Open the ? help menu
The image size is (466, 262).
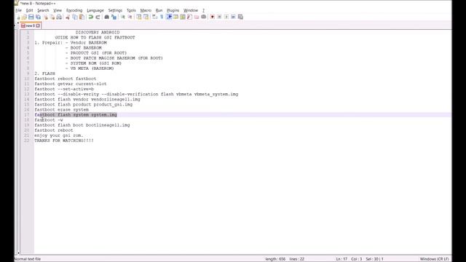pyautogui.click(x=204, y=10)
